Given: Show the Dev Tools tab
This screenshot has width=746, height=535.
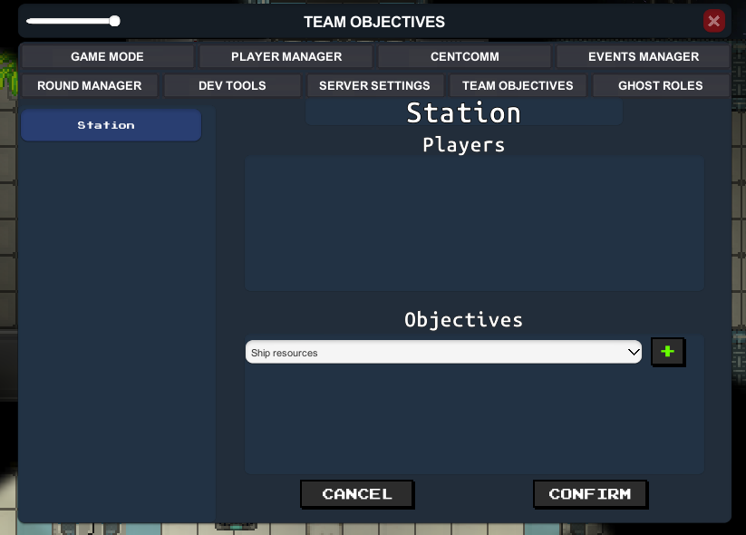Looking at the screenshot, I should (232, 85).
